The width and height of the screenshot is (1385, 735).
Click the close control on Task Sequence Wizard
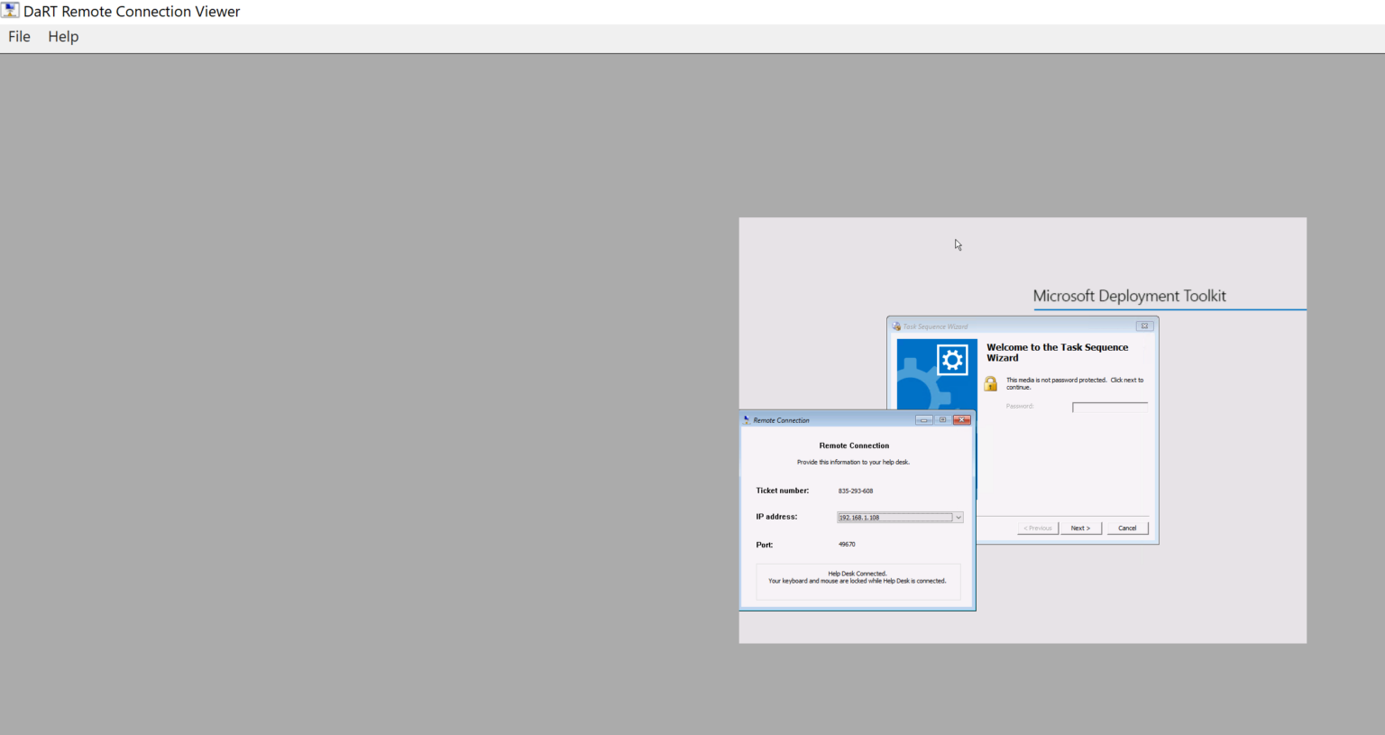[x=1143, y=326]
